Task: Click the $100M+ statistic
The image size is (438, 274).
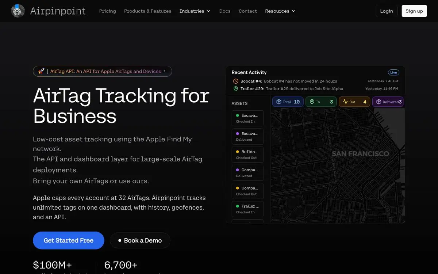Action: coord(53,265)
